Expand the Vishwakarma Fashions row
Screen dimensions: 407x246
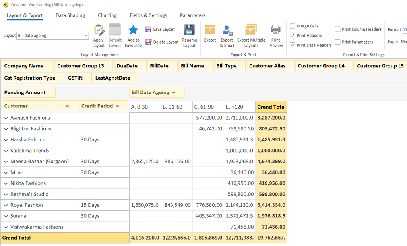pos(6,227)
